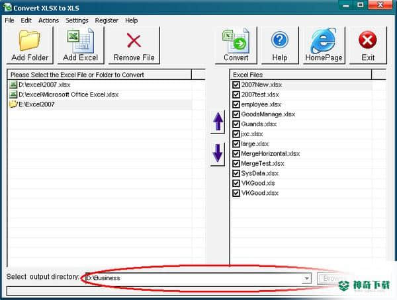
Task: Move item down with the purple down arrow
Action: (218, 154)
